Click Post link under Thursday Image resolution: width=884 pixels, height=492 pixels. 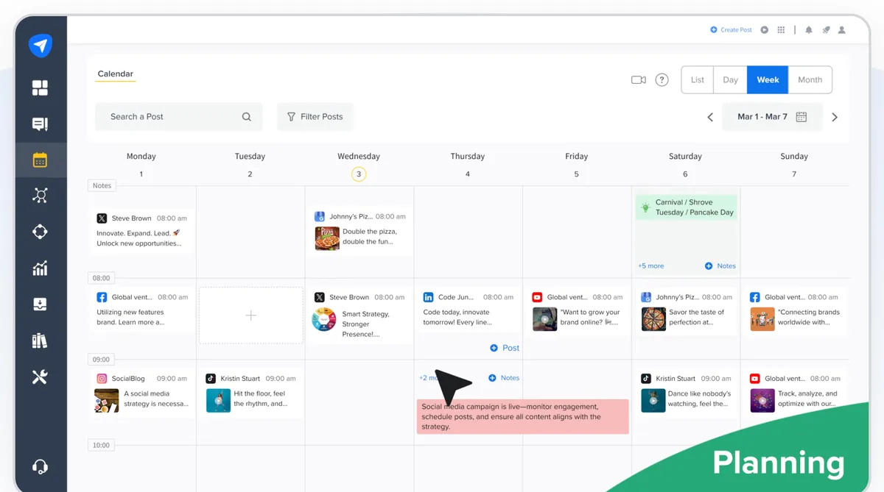(x=505, y=348)
